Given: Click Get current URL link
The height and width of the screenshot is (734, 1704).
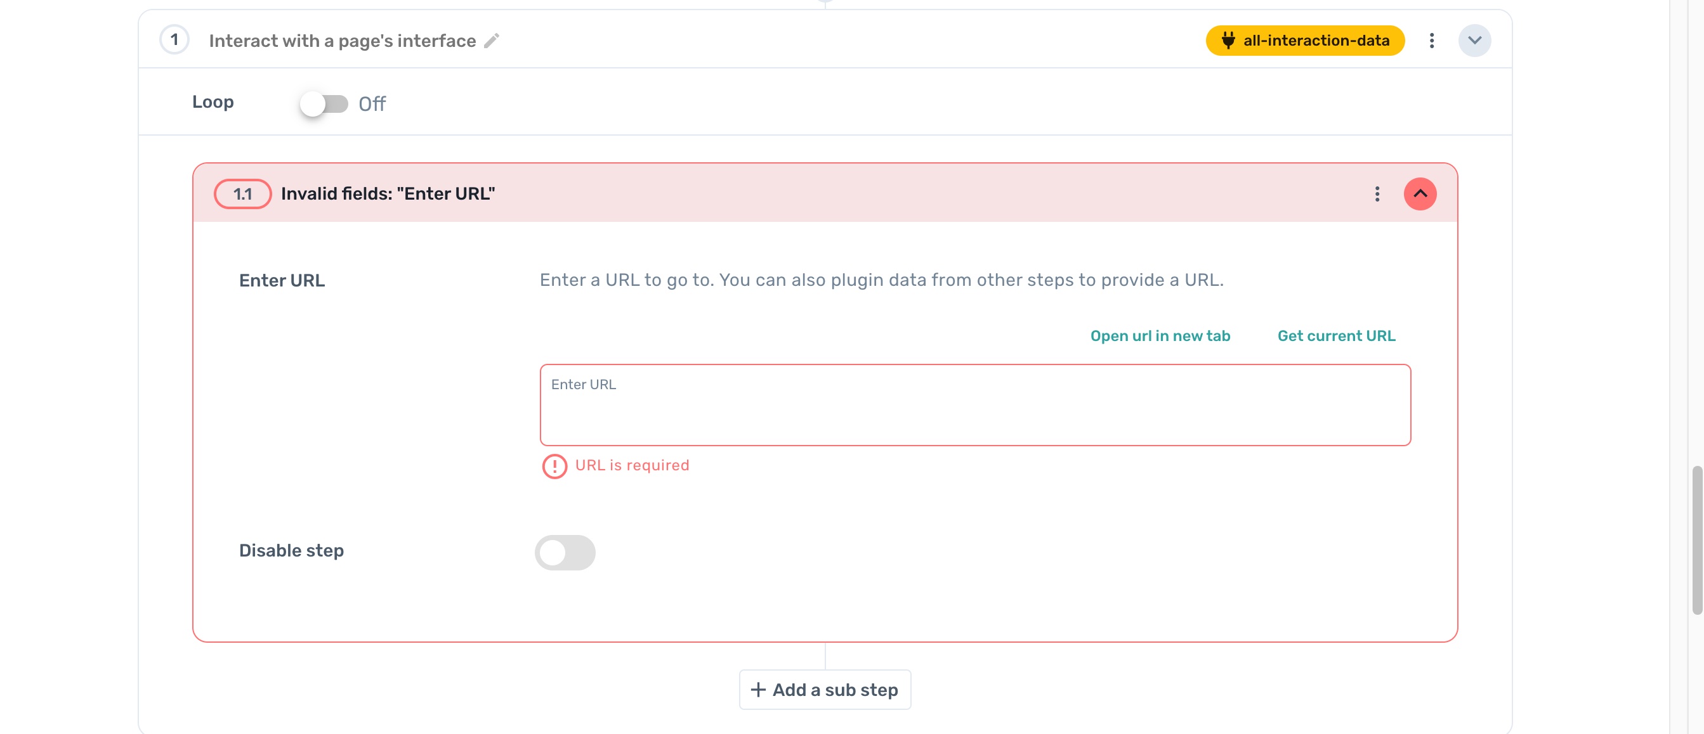Looking at the screenshot, I should point(1336,335).
